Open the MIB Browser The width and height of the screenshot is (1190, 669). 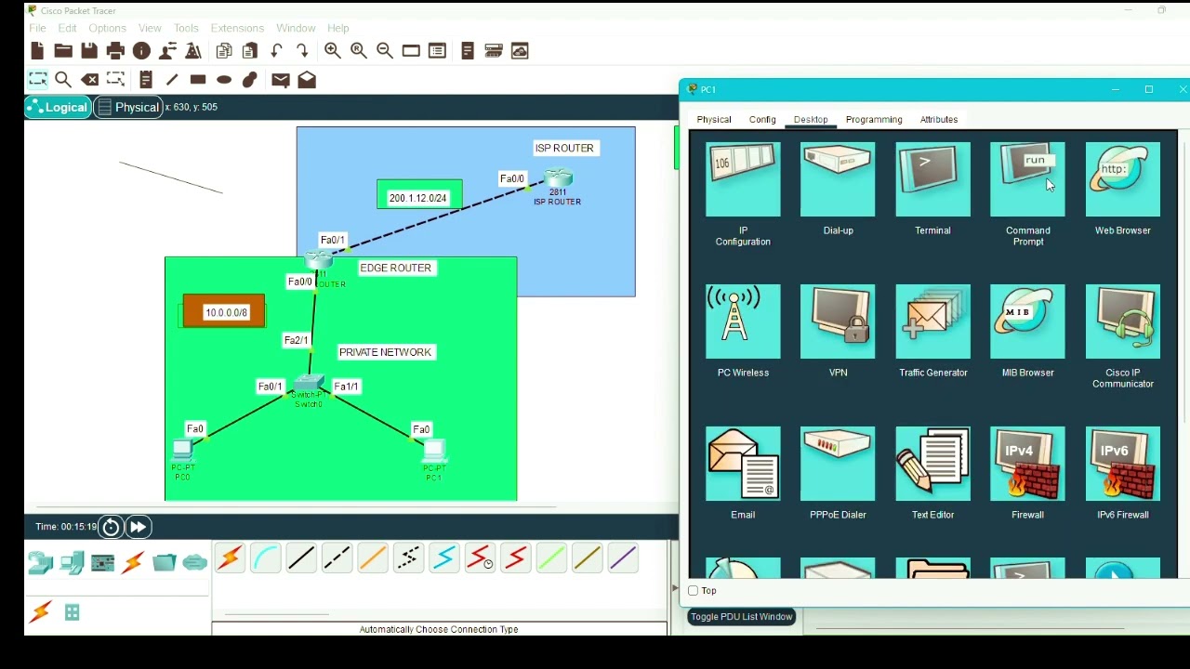click(1027, 321)
